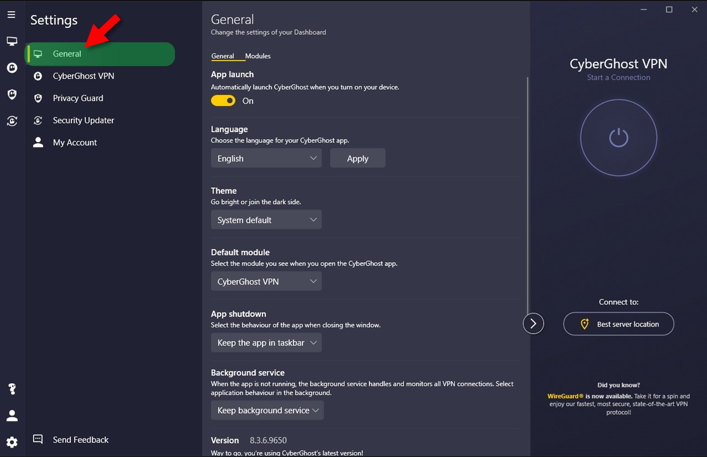Image resolution: width=707 pixels, height=457 pixels.
Task: Click the 'Start a Connection' text
Action: pos(618,77)
